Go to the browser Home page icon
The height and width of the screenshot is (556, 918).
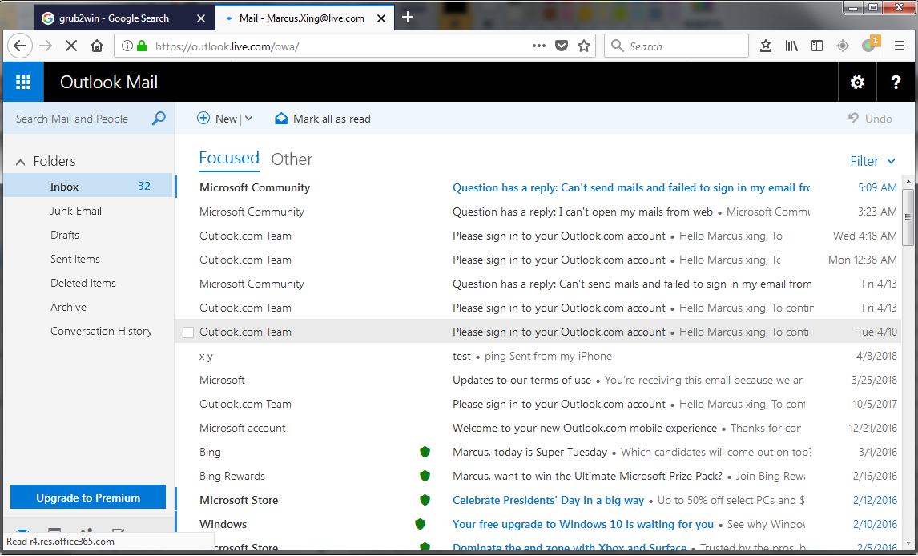(97, 46)
